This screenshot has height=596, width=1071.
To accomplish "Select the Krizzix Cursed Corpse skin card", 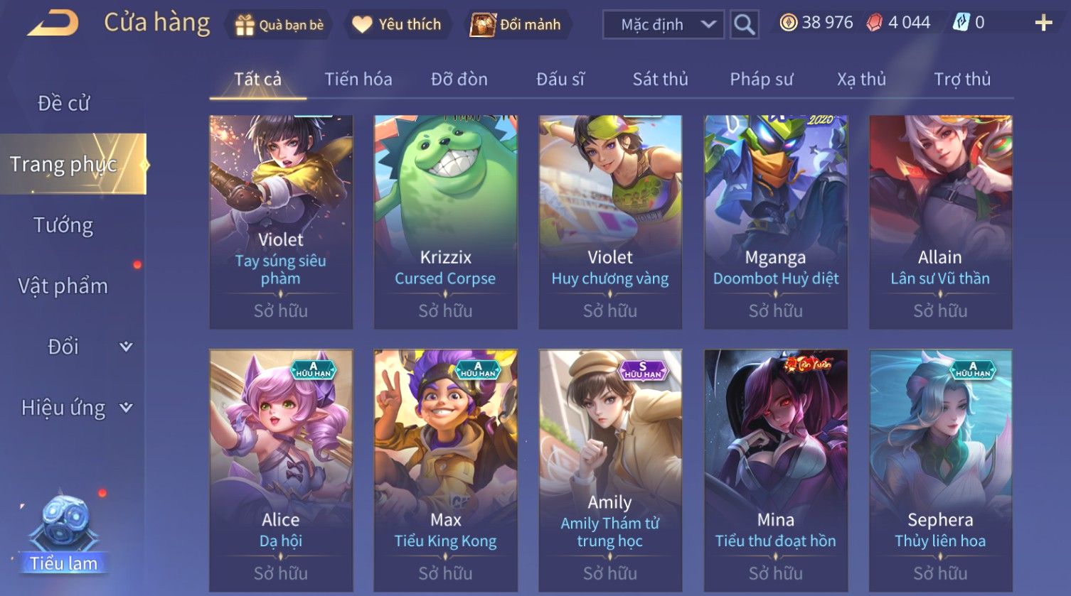I will point(446,222).
